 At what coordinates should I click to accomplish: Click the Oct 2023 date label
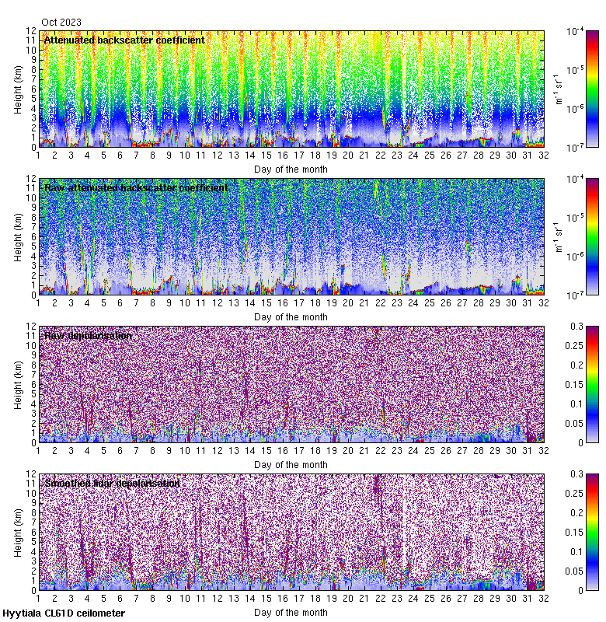[61, 23]
